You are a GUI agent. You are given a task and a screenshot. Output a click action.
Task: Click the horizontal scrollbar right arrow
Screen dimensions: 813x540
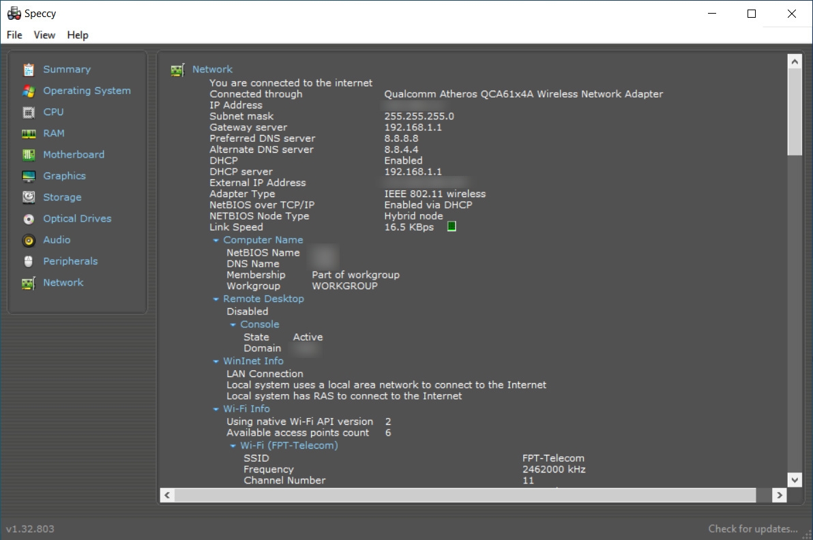(780, 496)
